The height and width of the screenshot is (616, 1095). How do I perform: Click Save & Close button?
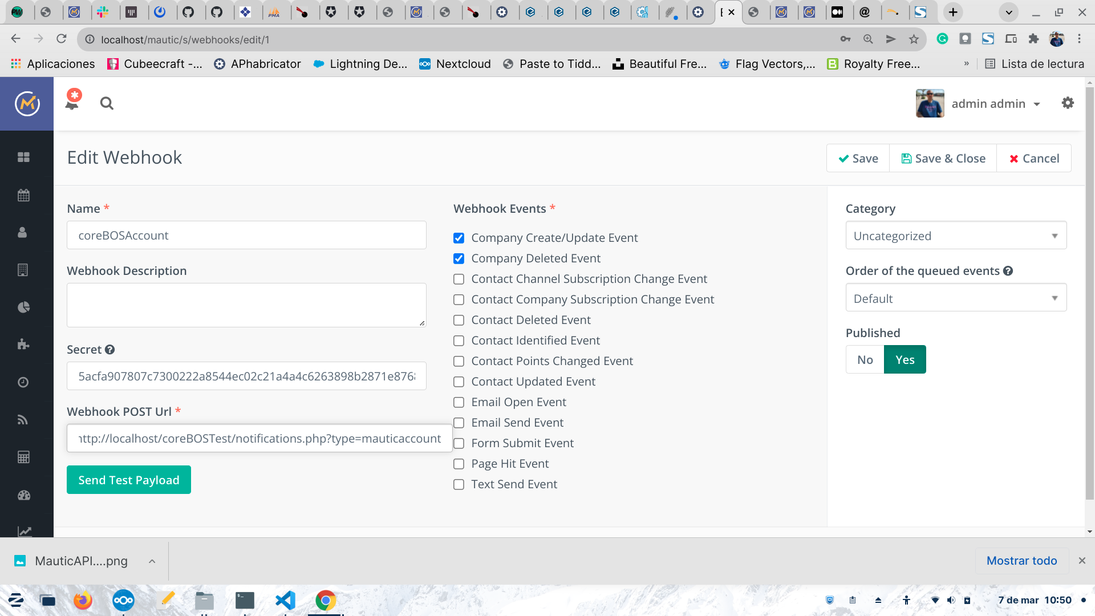point(943,158)
